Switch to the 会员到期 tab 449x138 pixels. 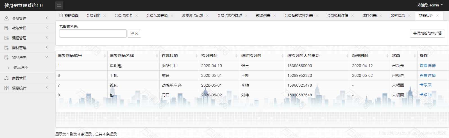pyautogui.click(x=93, y=15)
